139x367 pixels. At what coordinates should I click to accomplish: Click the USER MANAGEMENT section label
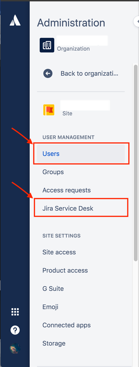(x=69, y=137)
